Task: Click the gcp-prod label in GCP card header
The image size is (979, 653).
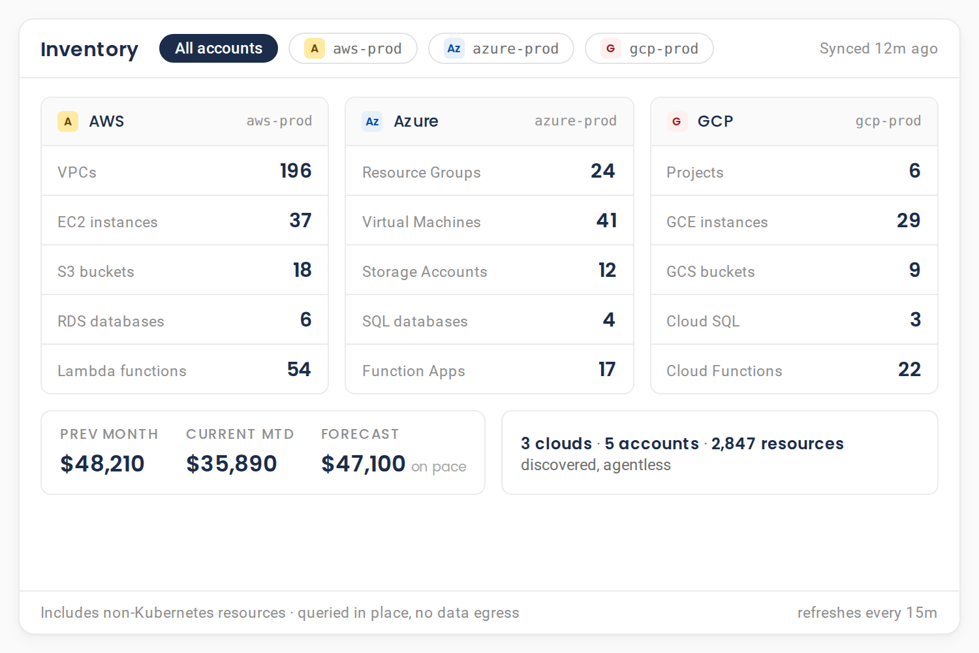Action: [x=888, y=121]
